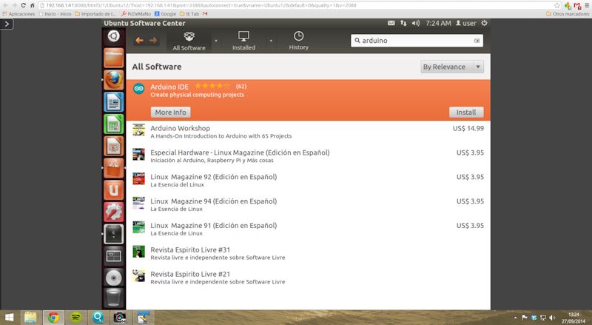Image resolution: width=592 pixels, height=325 pixels.
Task: Open LibreOffice Calc from the launcher
Action: point(114,124)
